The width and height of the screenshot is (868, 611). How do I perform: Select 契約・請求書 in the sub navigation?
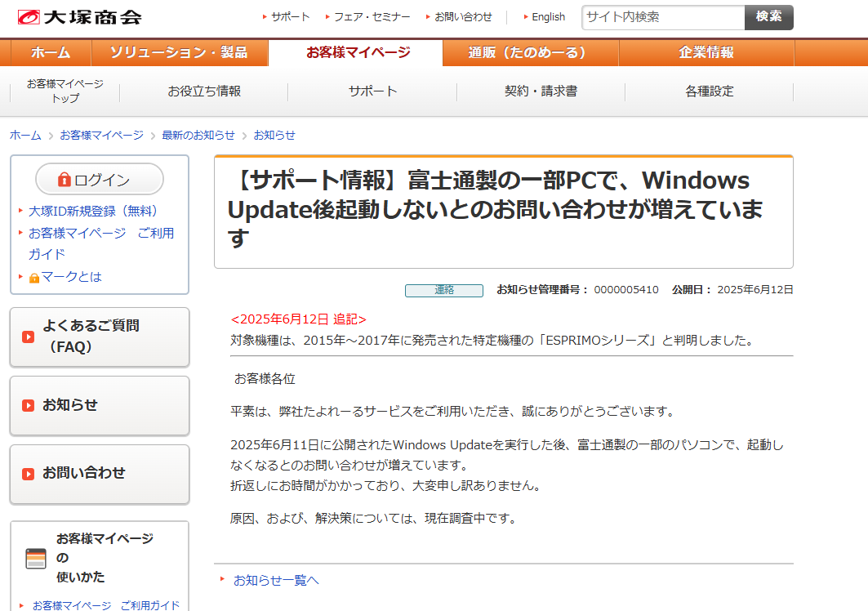[541, 91]
